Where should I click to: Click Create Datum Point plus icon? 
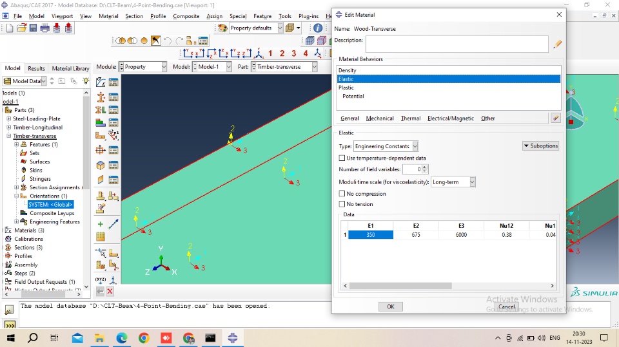click(x=101, y=224)
